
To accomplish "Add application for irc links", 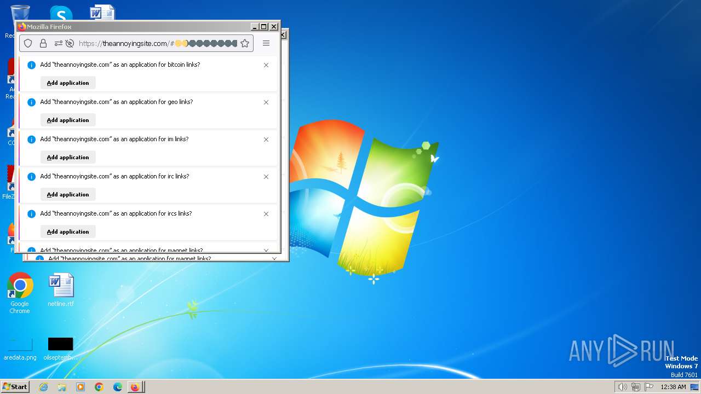I will tap(68, 194).
